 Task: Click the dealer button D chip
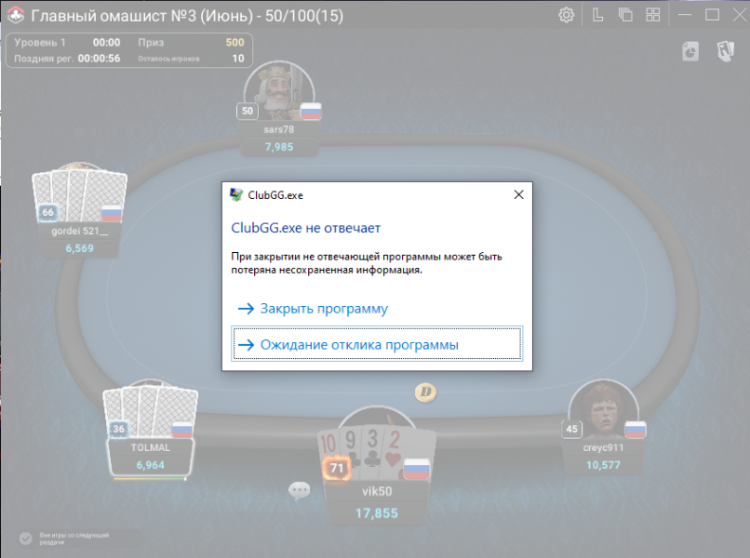tap(426, 392)
